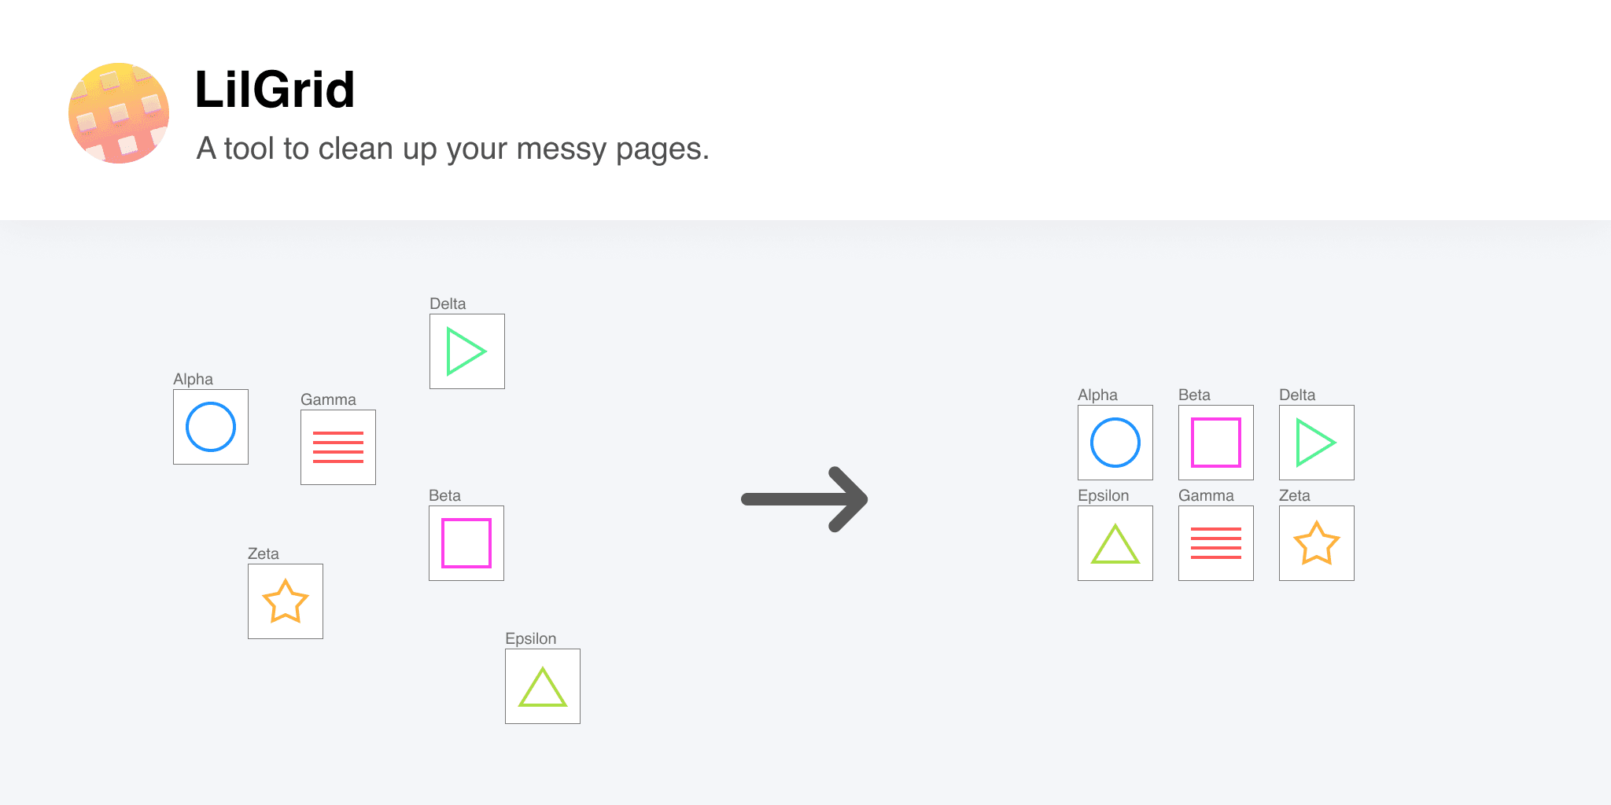The width and height of the screenshot is (1611, 805).
Task: Click the LilGrid title heading
Action: [275, 89]
